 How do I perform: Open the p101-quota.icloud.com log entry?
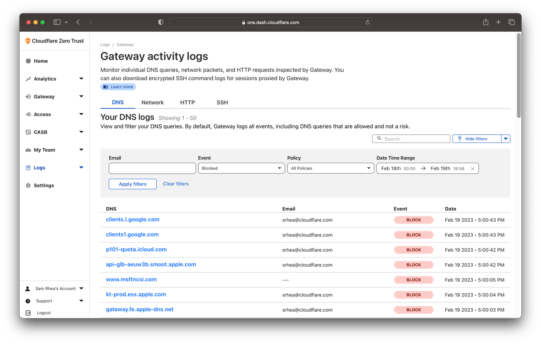click(x=136, y=249)
